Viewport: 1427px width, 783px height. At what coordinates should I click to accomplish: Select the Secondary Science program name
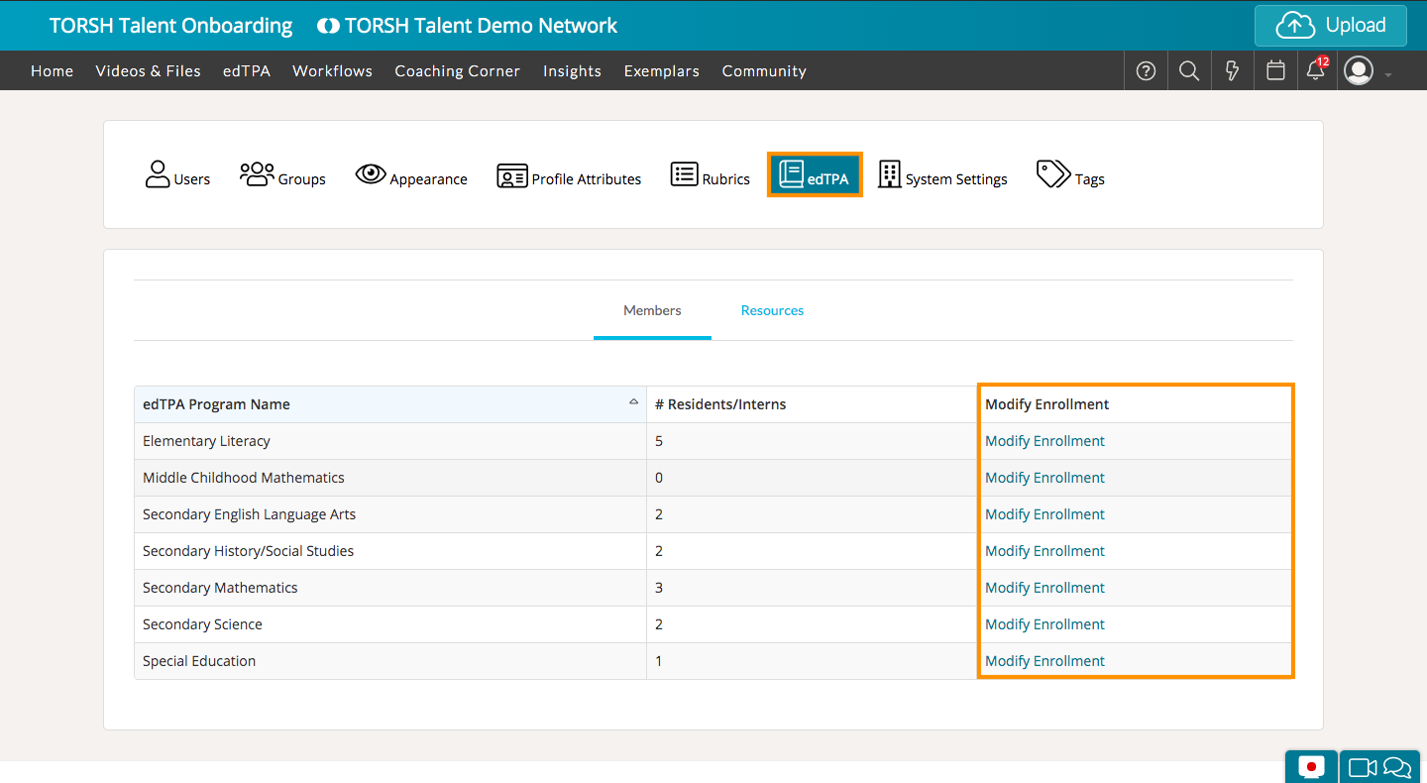(x=202, y=624)
